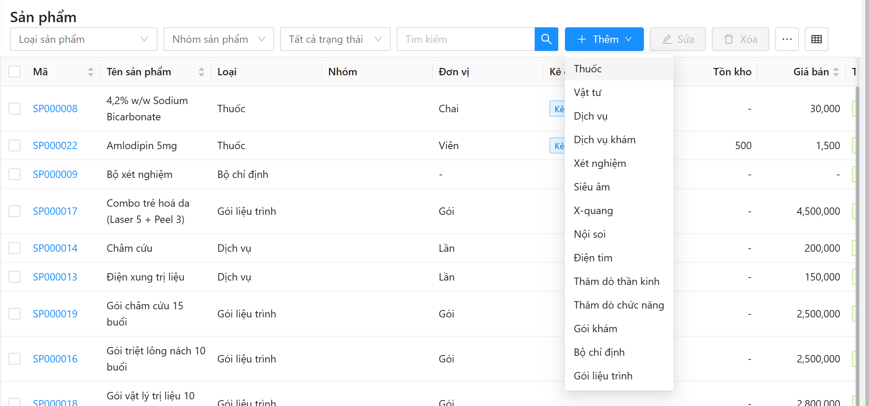Open product code SP000013 link
869x406 pixels.
click(55, 277)
